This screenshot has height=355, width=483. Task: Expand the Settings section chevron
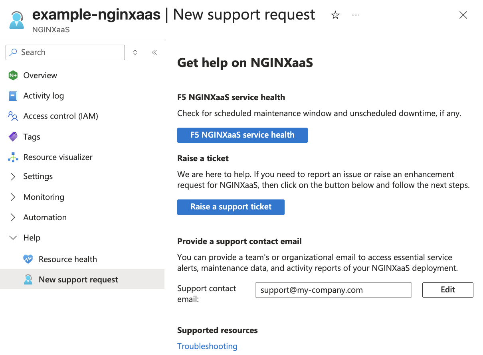coord(13,176)
